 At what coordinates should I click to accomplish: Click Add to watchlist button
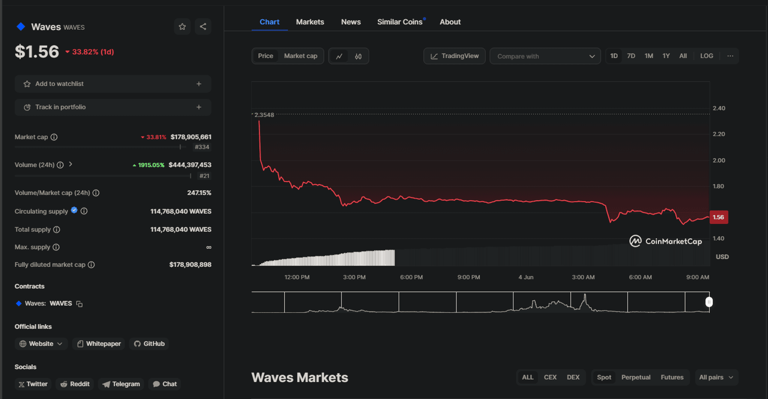pos(112,83)
